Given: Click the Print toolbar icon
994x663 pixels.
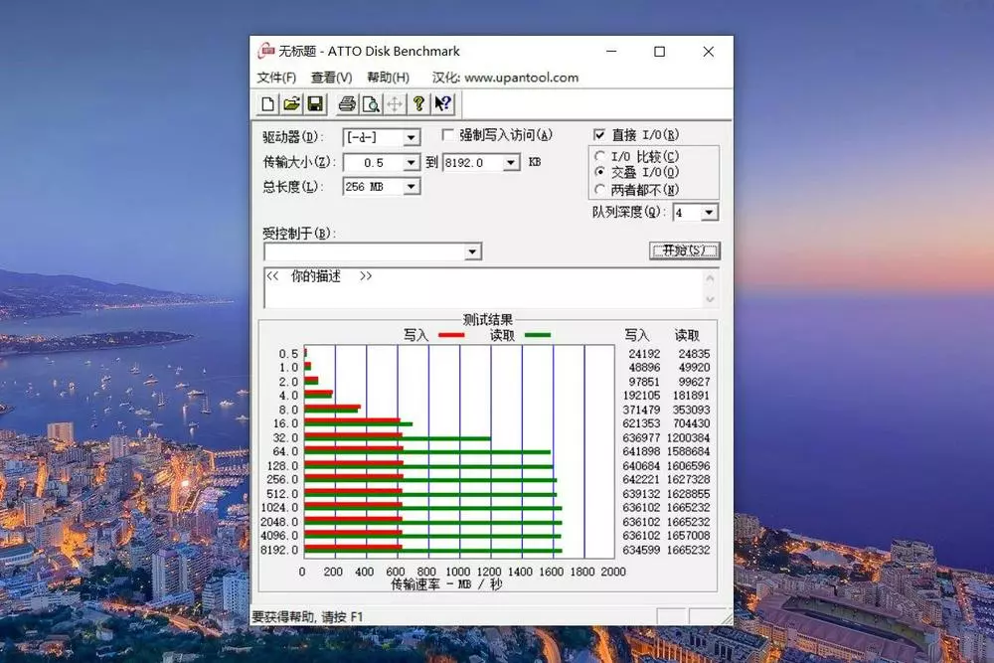Looking at the screenshot, I should pyautogui.click(x=347, y=104).
